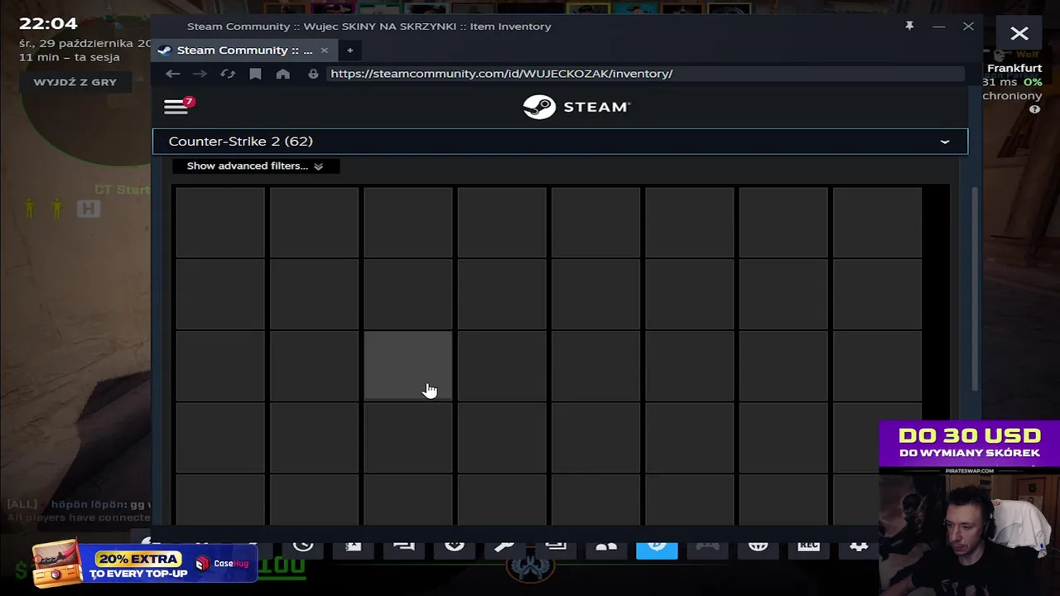
Task: Click the padlock security icon
Action: pos(313,74)
